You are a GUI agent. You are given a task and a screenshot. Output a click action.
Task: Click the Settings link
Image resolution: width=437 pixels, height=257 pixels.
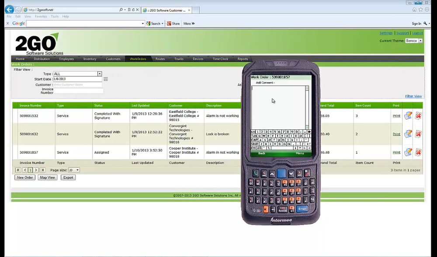point(386,33)
